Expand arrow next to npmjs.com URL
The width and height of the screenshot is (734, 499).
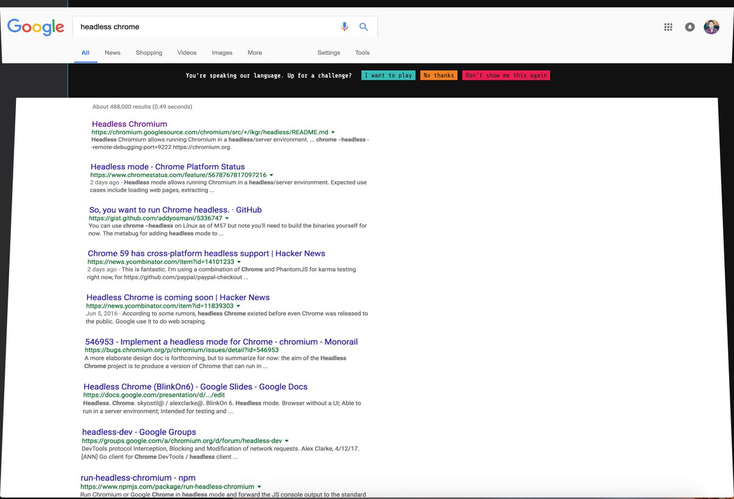tap(259, 487)
